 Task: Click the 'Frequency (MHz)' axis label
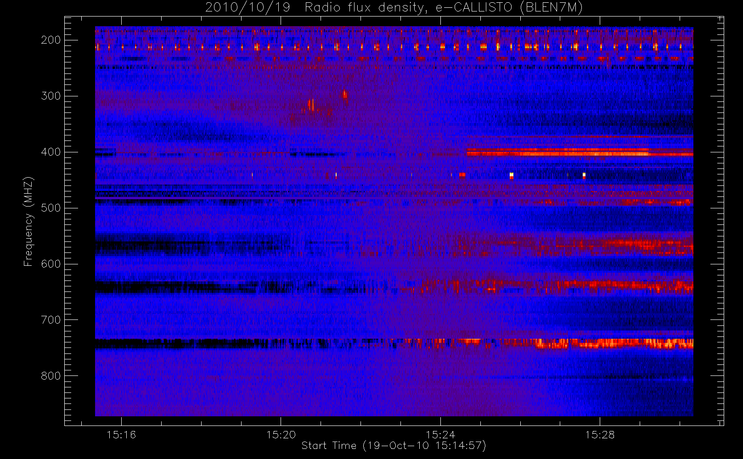[x=28, y=221]
